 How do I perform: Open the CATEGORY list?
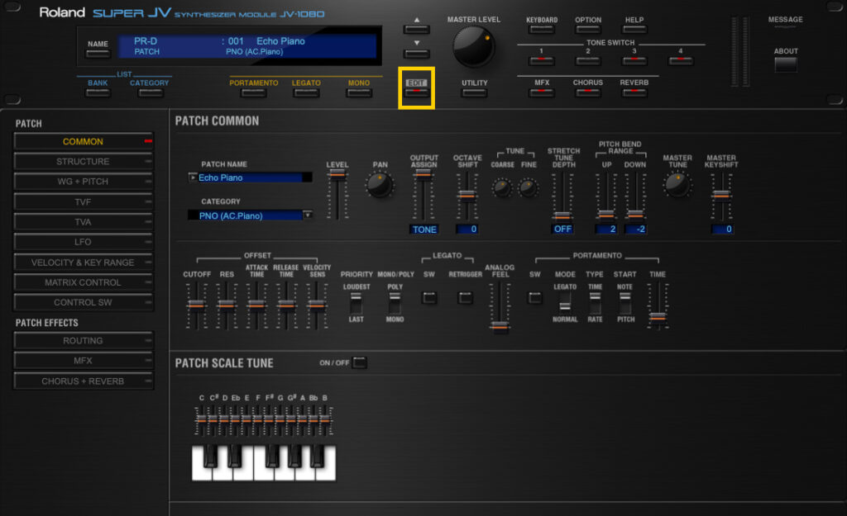click(x=151, y=92)
